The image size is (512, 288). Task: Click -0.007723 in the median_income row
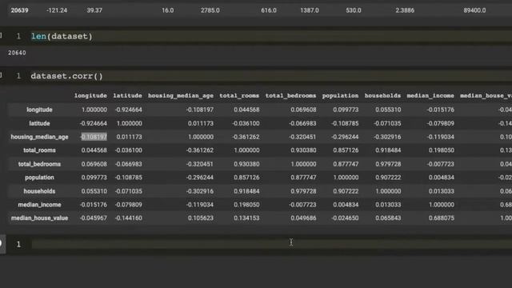[x=302, y=205]
